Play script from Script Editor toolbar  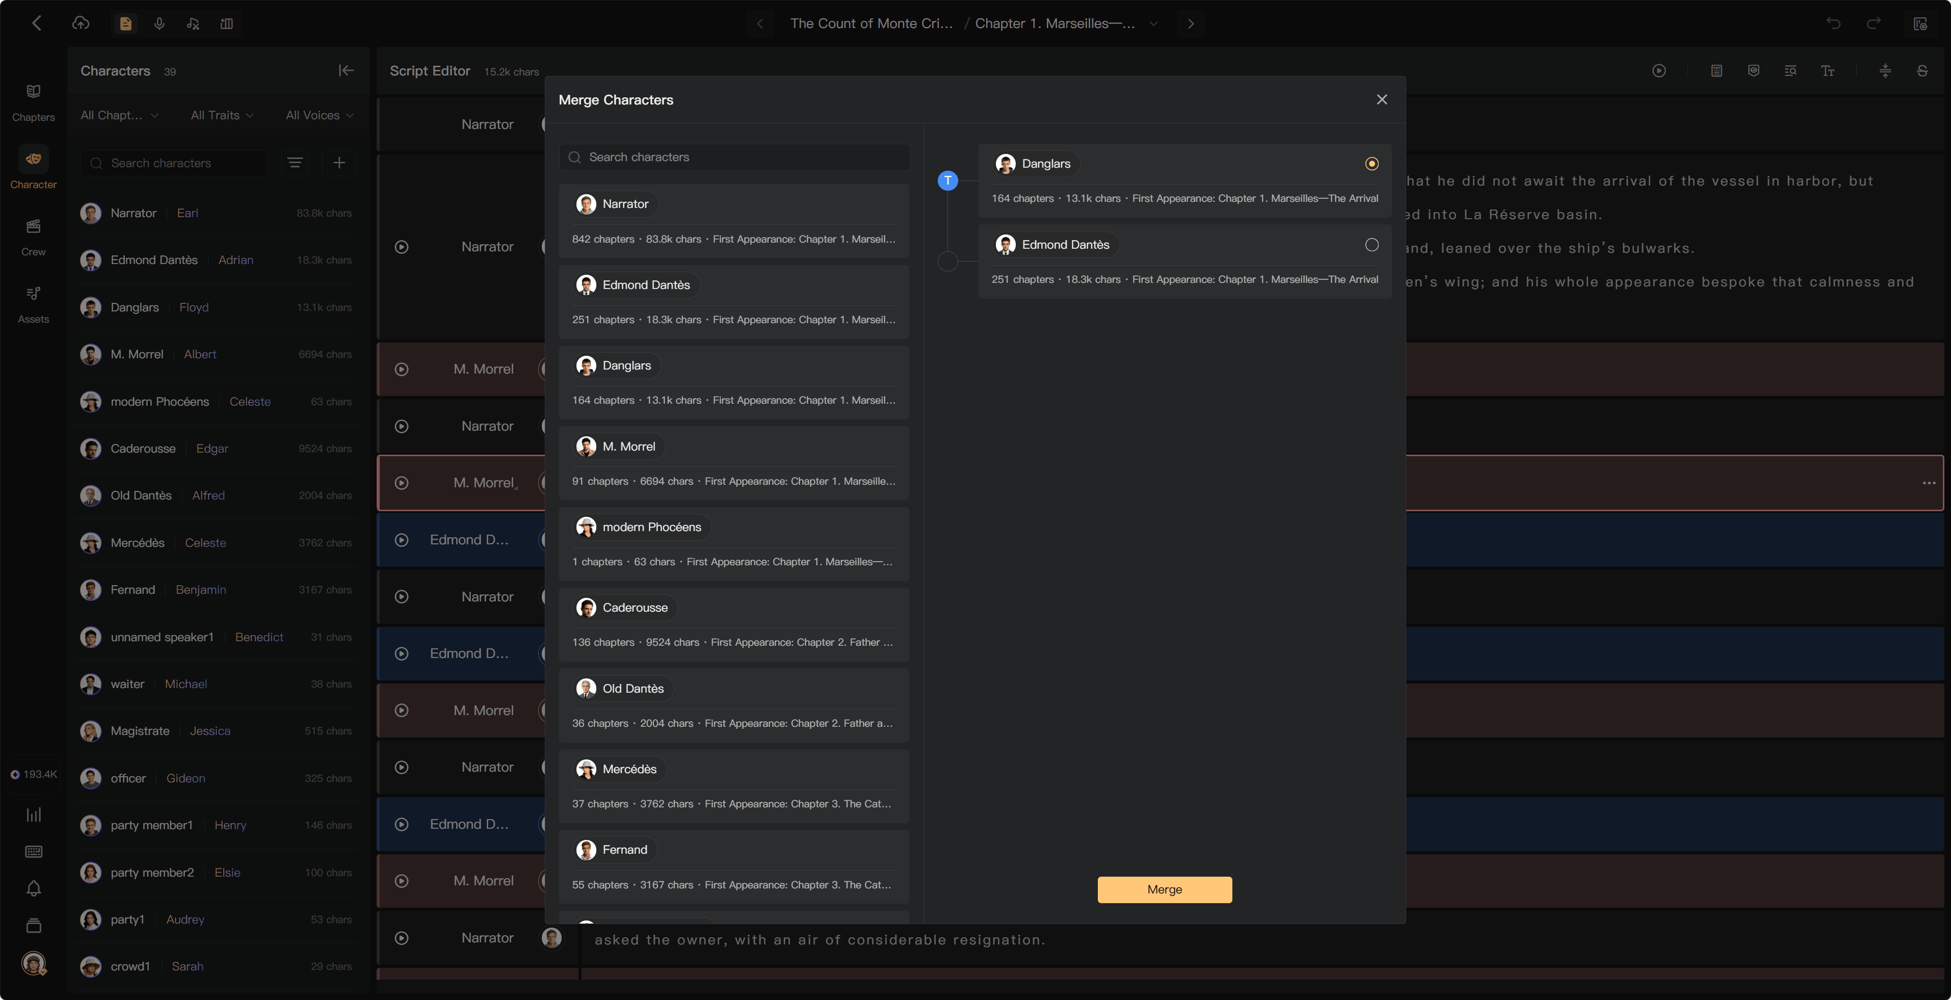(x=1658, y=70)
